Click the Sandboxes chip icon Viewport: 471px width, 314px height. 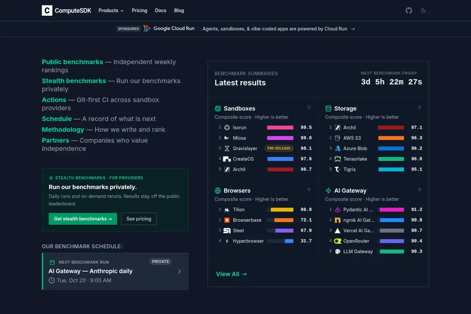click(x=218, y=108)
